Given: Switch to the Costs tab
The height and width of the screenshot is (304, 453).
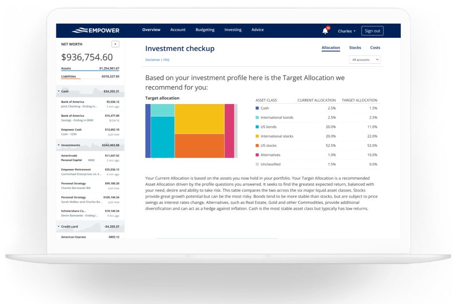Looking at the screenshot, I should (375, 47).
